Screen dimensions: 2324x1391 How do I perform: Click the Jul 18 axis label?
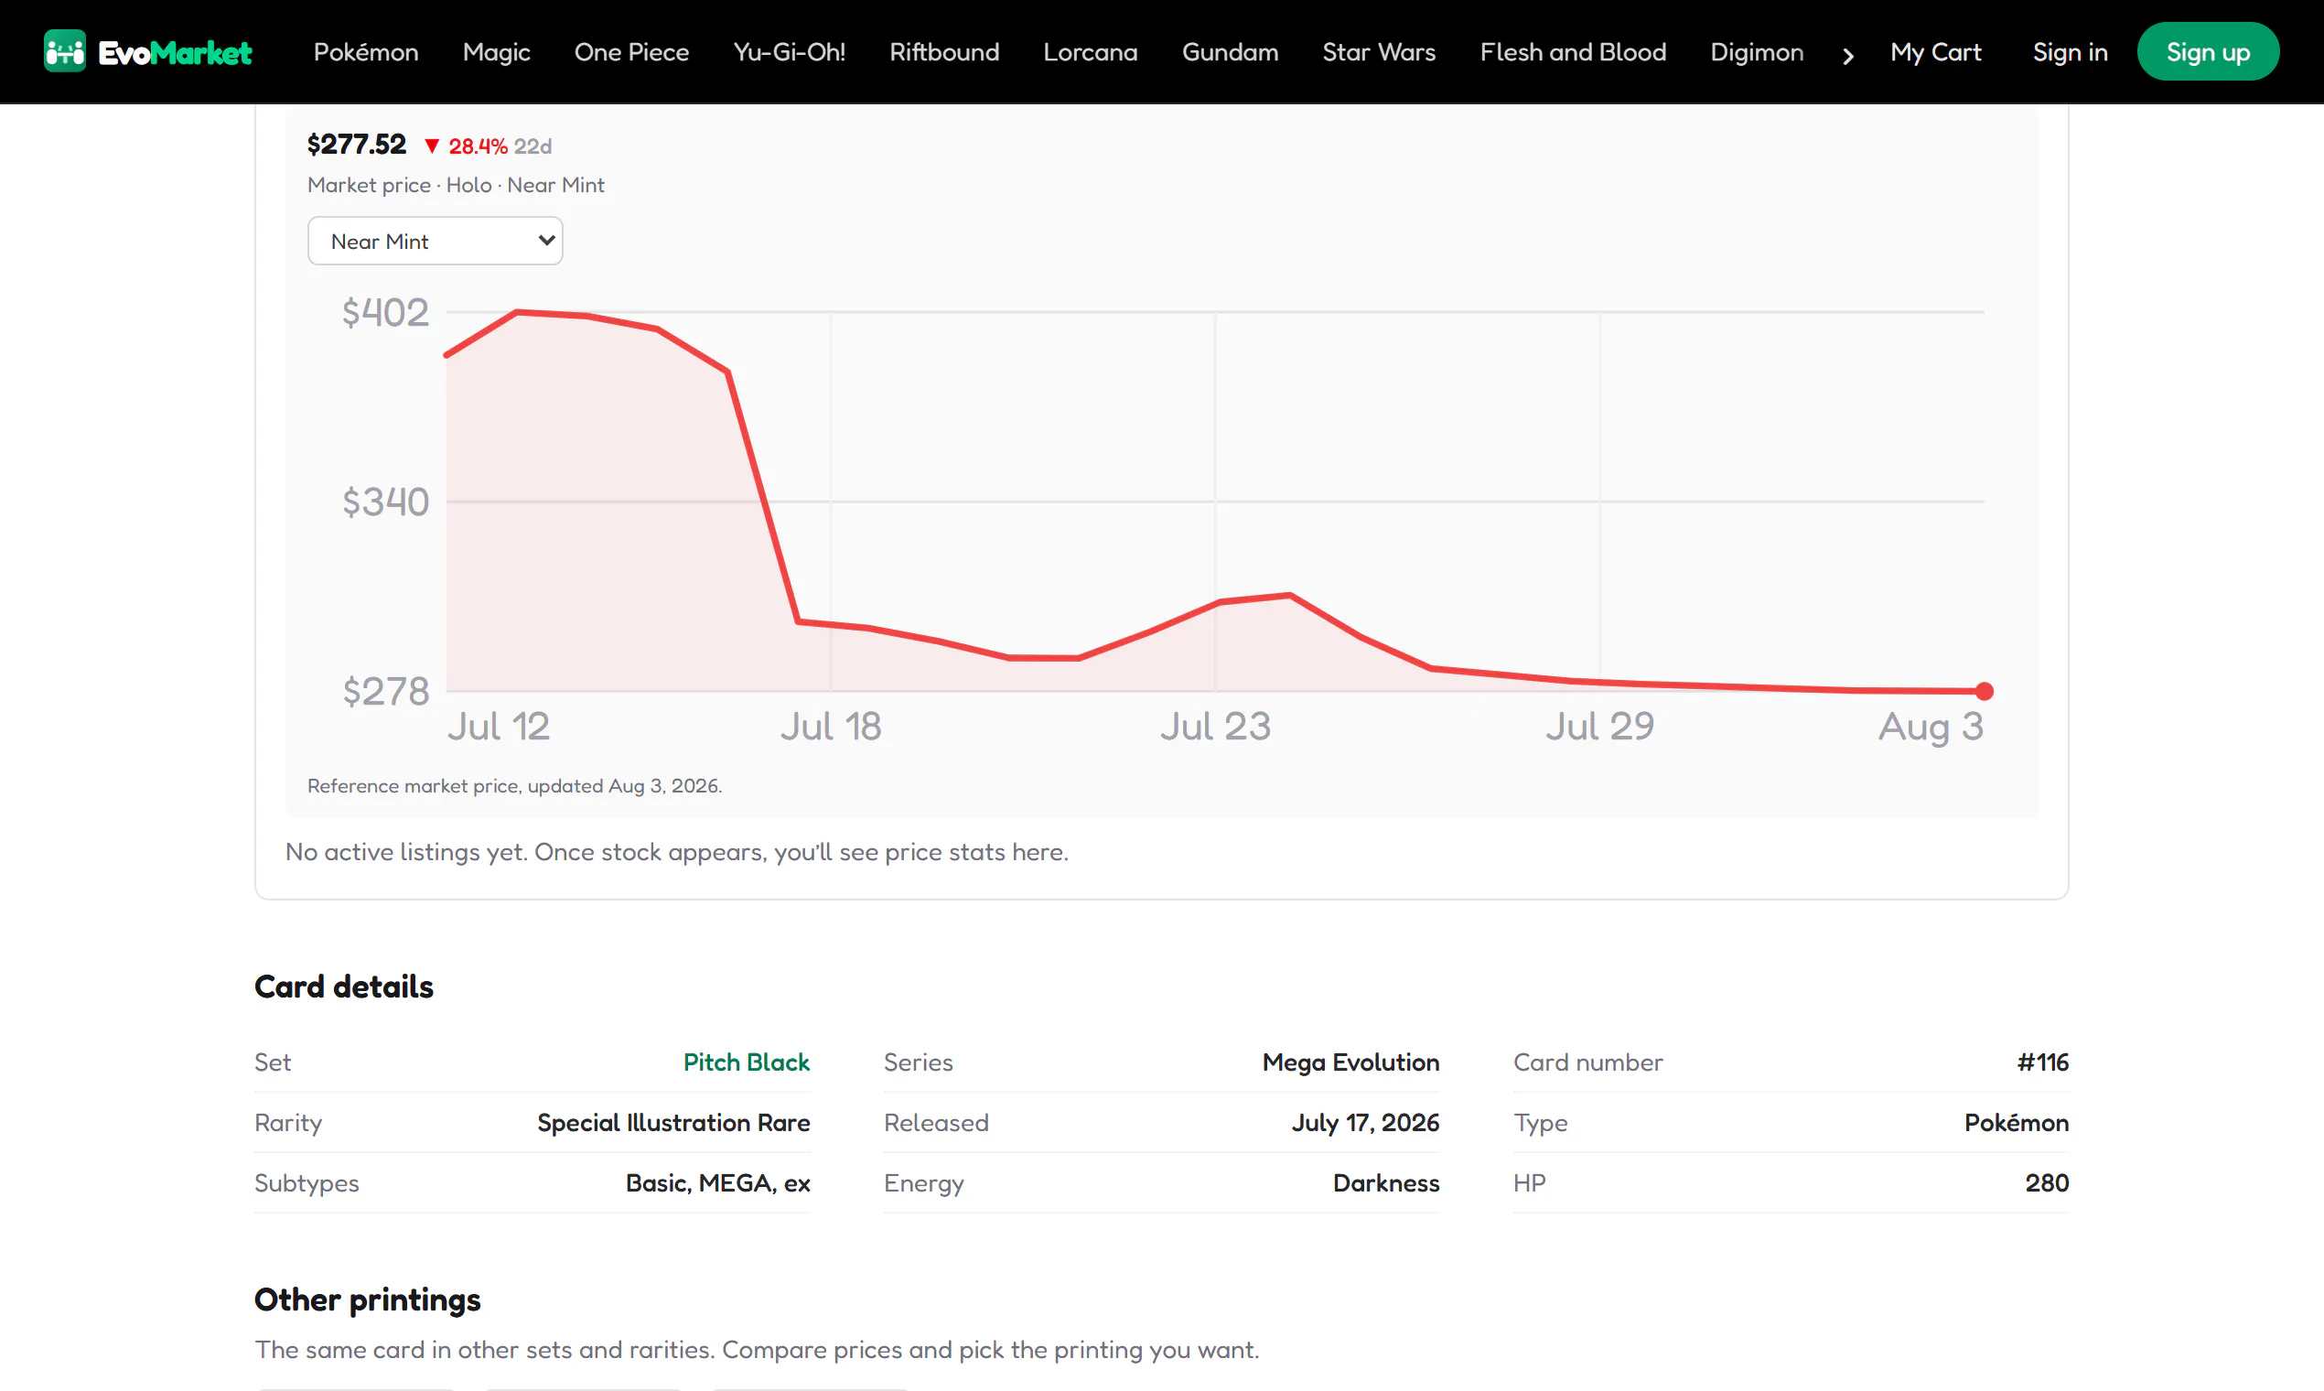831,727
